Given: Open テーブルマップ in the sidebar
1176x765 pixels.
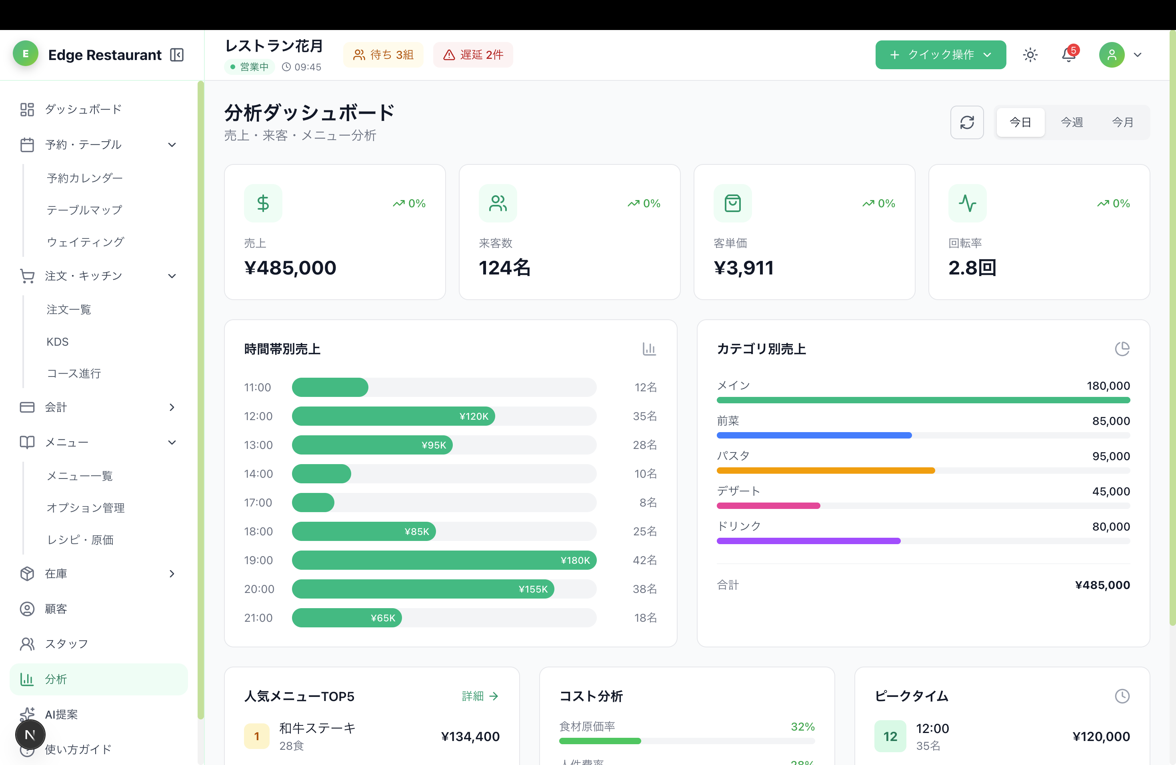Looking at the screenshot, I should tap(84, 210).
